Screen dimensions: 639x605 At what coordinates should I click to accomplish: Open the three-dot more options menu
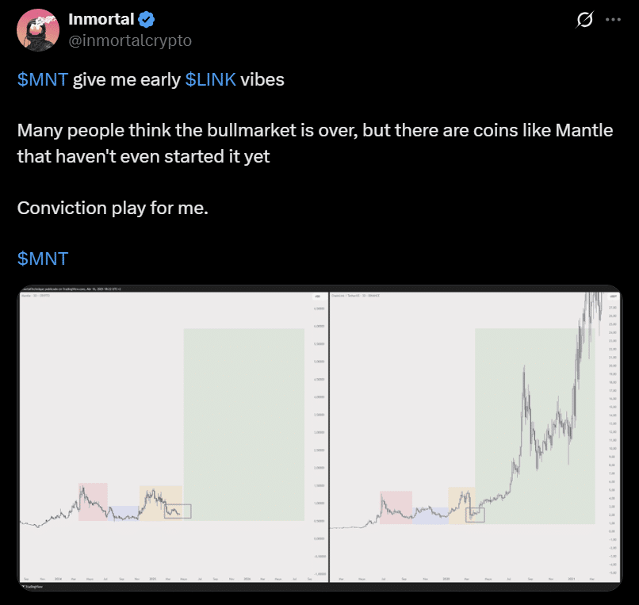(613, 19)
